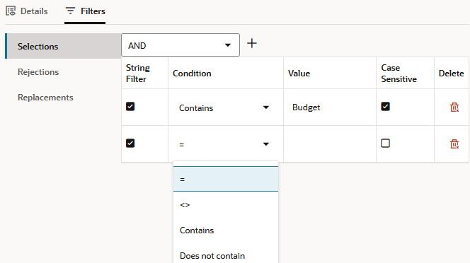470x263 pixels.
Task: Click the Delete column header
Action: [x=451, y=74]
